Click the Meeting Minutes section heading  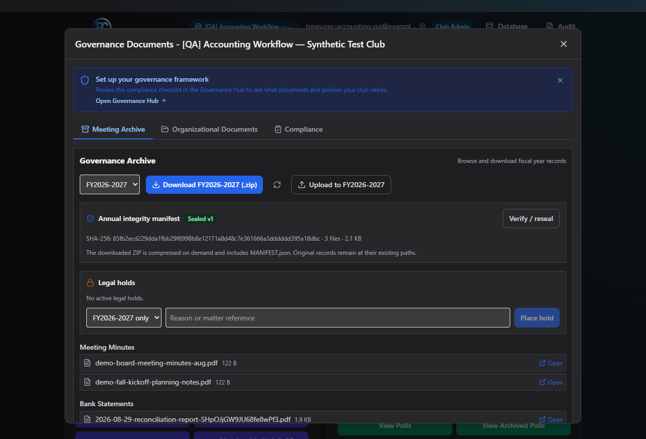coord(107,347)
